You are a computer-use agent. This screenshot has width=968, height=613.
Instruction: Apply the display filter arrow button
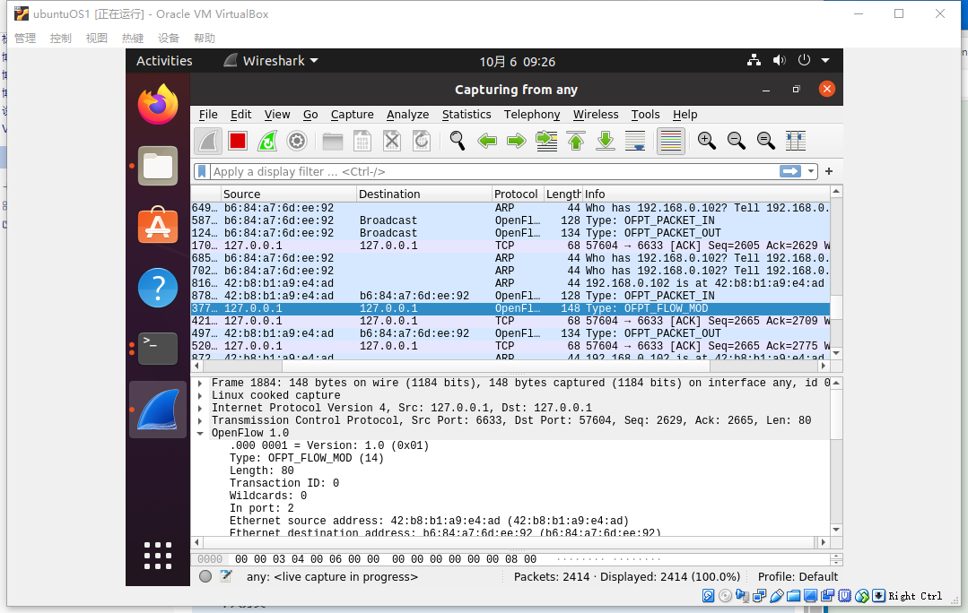tap(790, 171)
